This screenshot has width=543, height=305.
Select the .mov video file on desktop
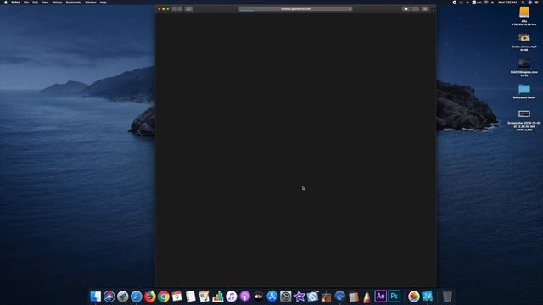(524, 64)
